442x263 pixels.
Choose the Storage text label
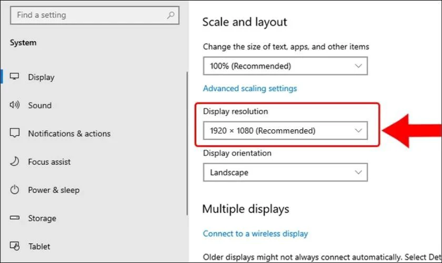click(42, 218)
